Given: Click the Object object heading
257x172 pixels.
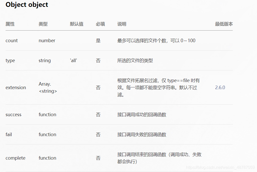Looking at the screenshot, I should (27, 5).
